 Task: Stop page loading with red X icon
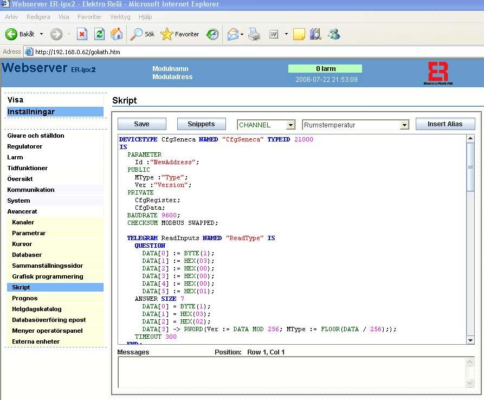[x=82, y=34]
